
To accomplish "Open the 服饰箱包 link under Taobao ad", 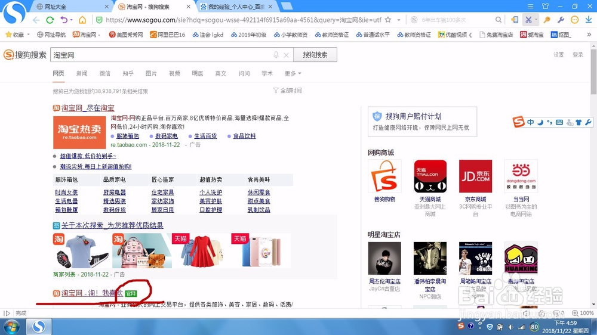I will point(128,136).
